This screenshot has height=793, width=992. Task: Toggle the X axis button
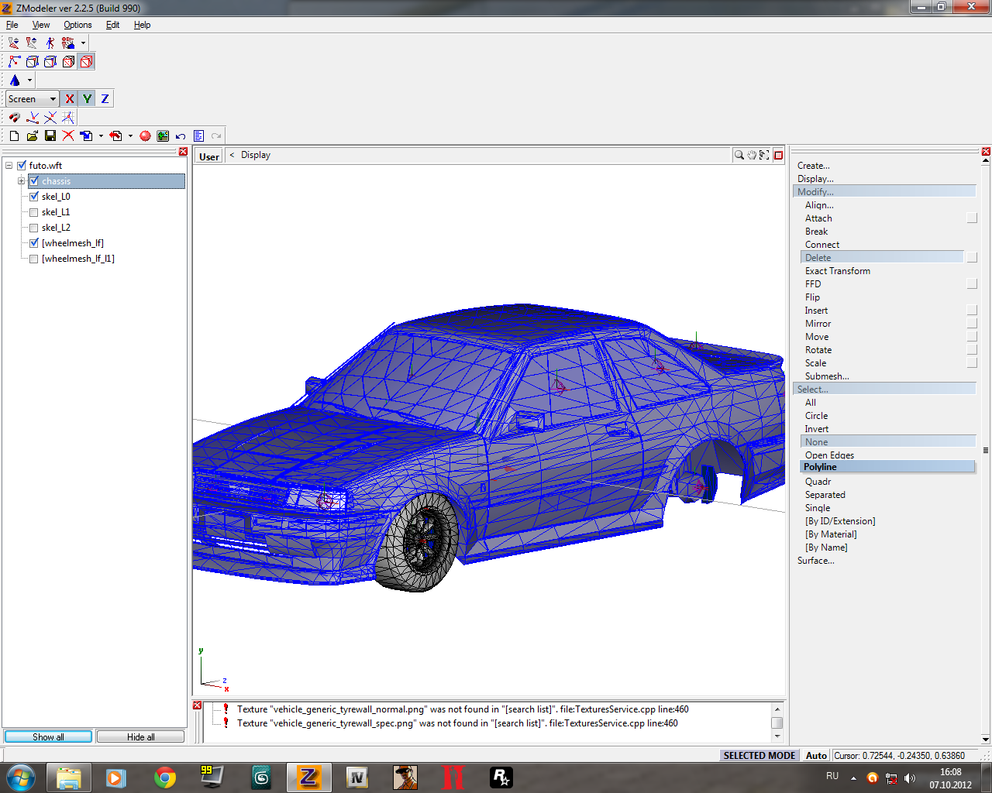click(70, 98)
